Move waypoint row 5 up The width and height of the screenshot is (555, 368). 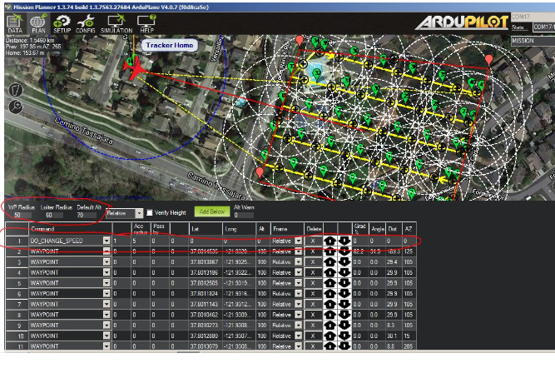pos(330,283)
